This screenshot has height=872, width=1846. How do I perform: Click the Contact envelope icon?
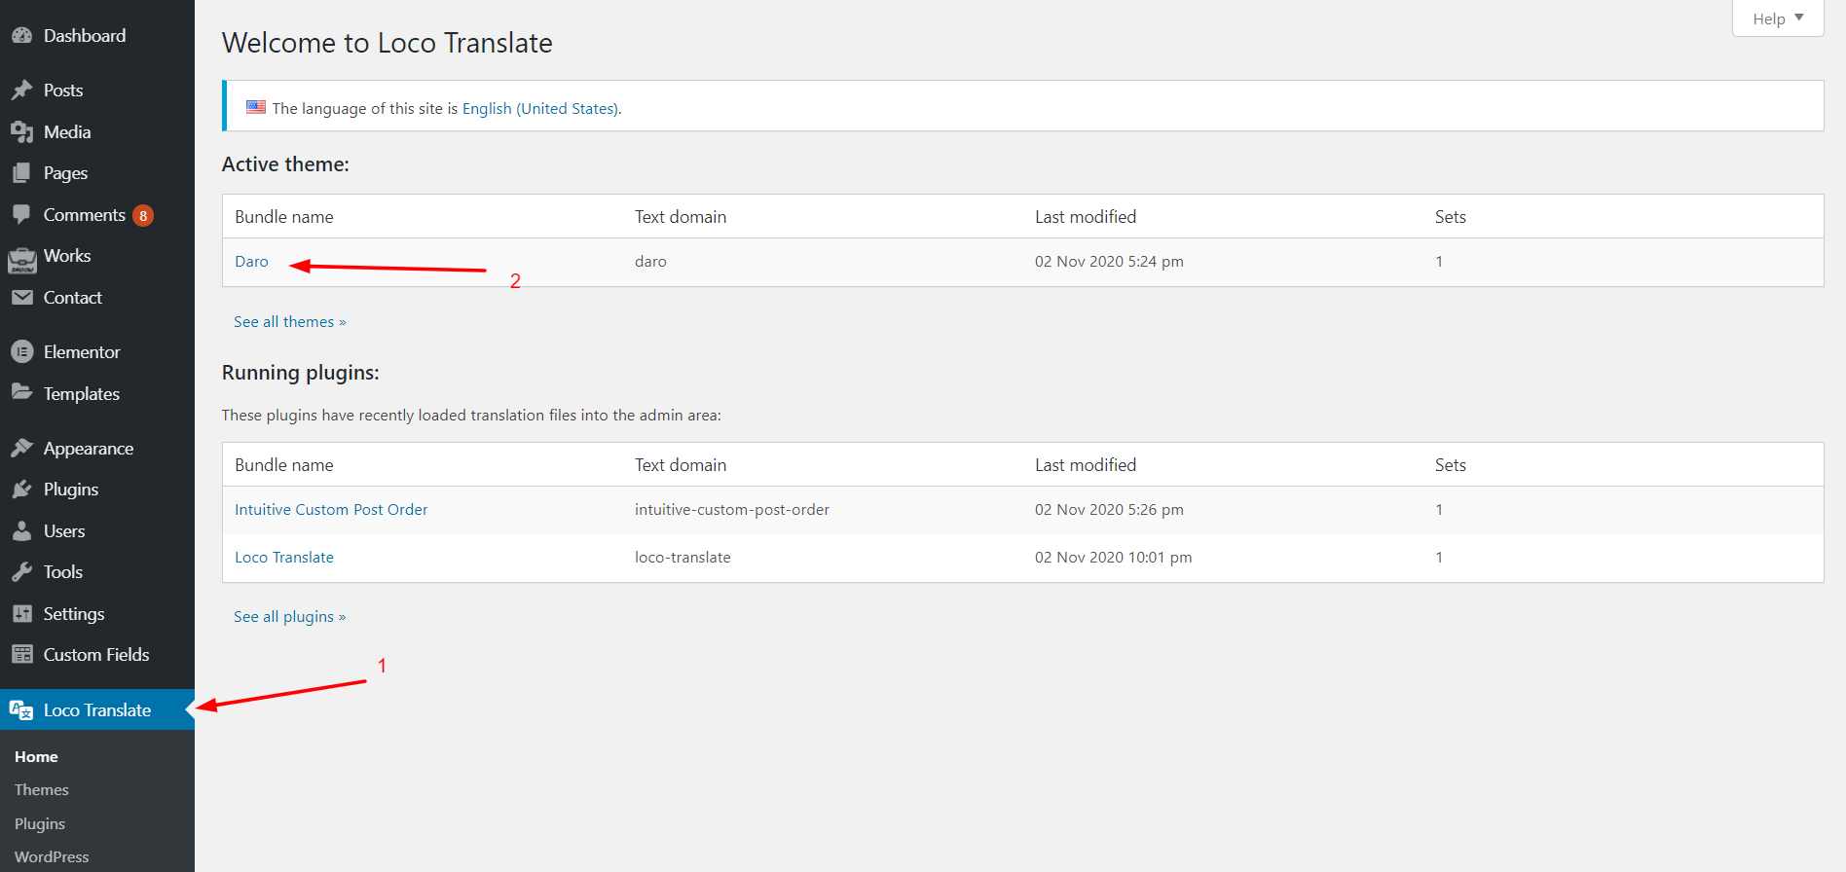[21, 298]
